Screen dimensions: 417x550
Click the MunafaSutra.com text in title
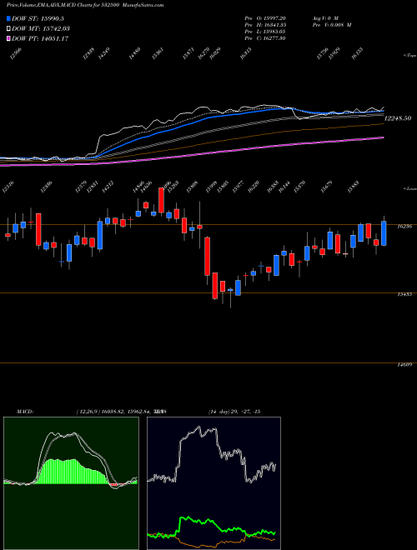click(x=144, y=5)
